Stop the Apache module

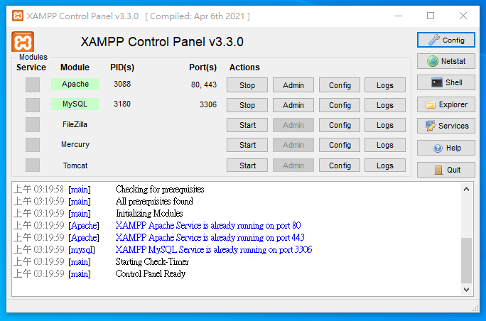[247, 85]
